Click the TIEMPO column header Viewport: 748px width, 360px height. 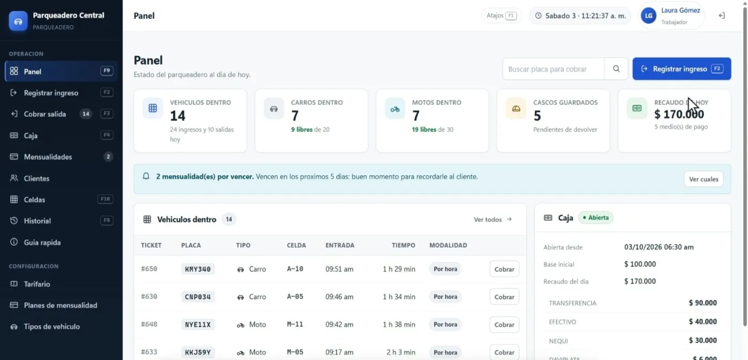pos(403,245)
